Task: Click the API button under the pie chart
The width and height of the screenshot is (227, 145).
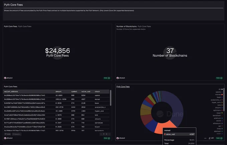Action: (x=211, y=138)
